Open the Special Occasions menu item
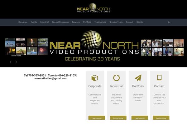This screenshot has width=187, height=124. (60, 22)
